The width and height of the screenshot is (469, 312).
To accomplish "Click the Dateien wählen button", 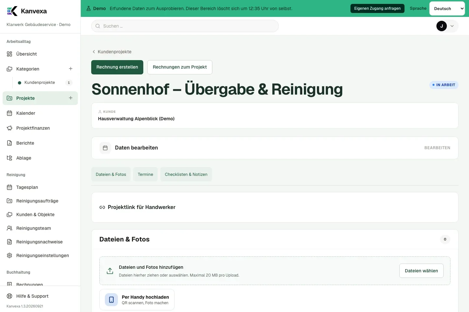I will coord(421,271).
